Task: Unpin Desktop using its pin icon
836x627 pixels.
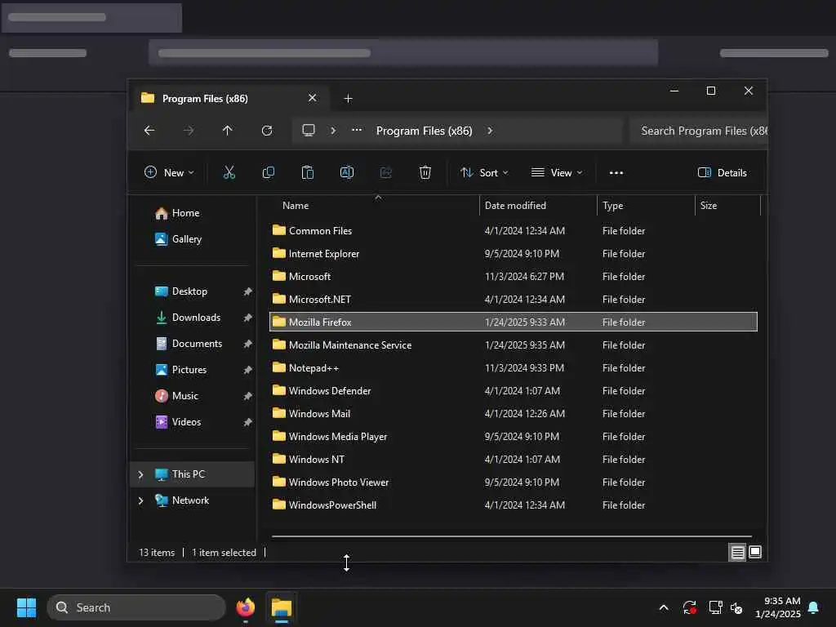Action: pyautogui.click(x=247, y=291)
